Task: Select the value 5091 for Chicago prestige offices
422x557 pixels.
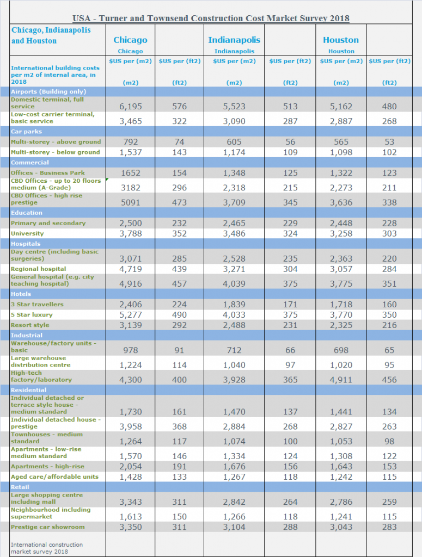Action: pyautogui.click(x=131, y=202)
